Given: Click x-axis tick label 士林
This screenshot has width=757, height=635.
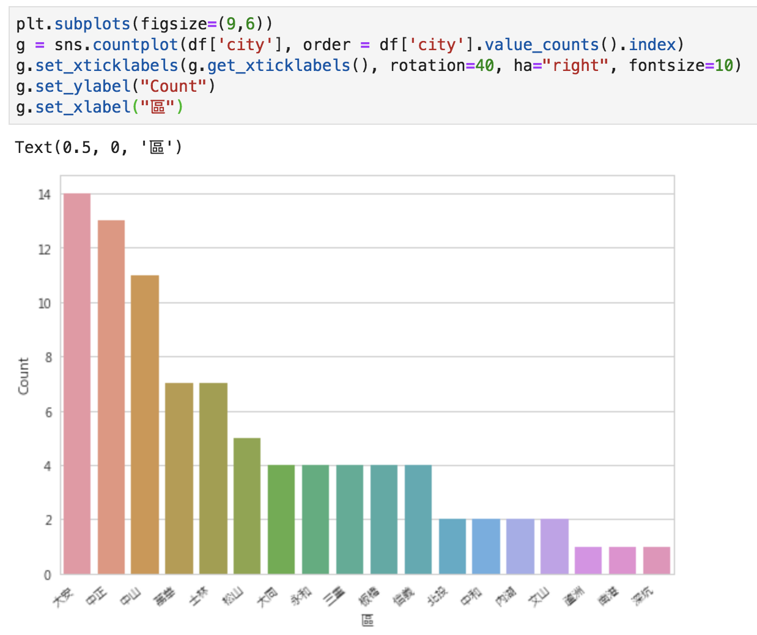Looking at the screenshot, I should (198, 596).
